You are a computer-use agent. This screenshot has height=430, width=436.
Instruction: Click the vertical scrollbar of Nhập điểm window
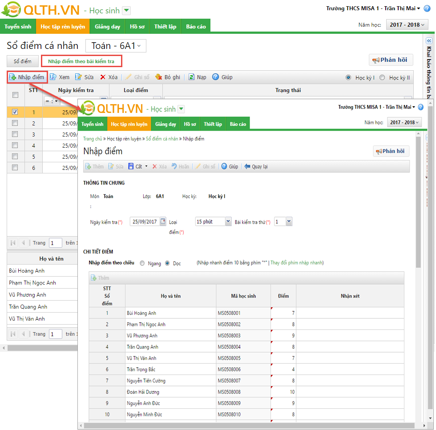click(418, 202)
